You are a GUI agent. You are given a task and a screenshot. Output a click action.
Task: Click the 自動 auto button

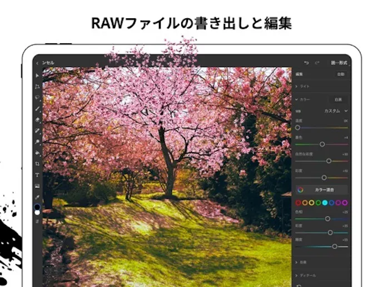340,74
